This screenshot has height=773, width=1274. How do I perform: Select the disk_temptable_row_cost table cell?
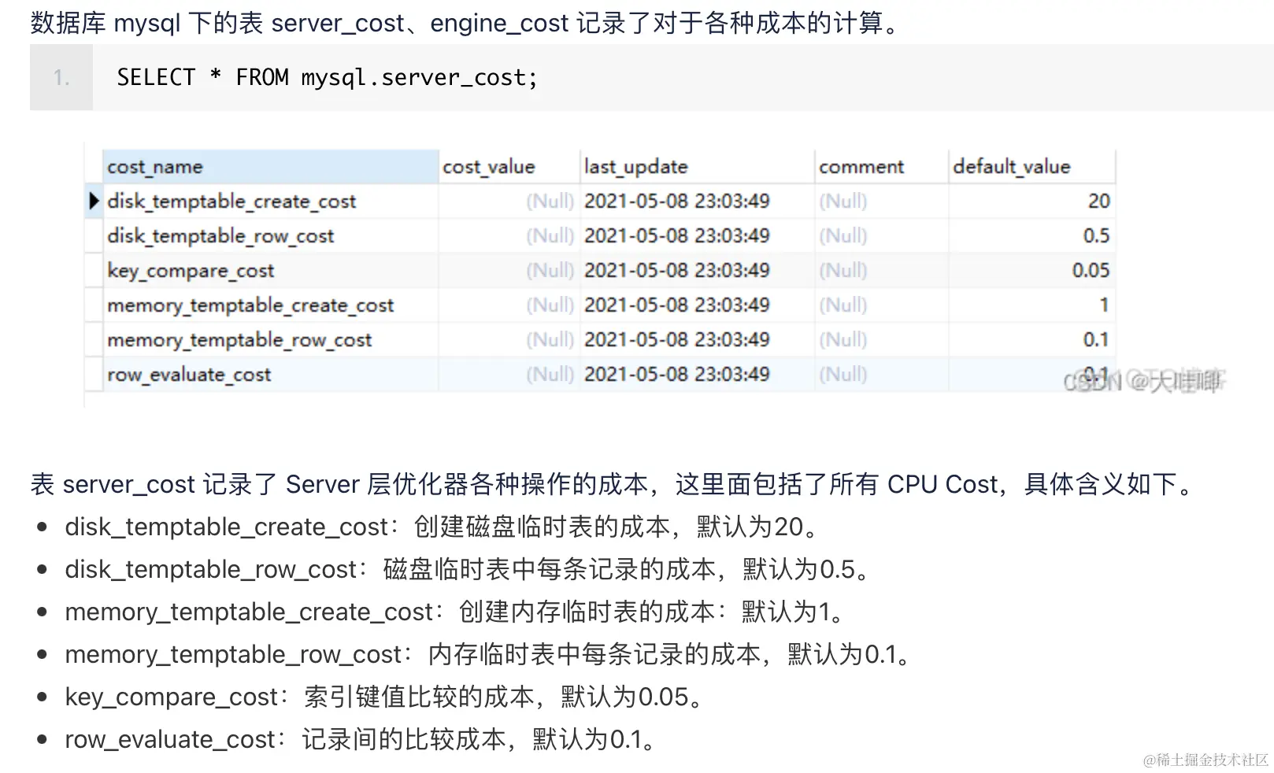tap(271, 236)
